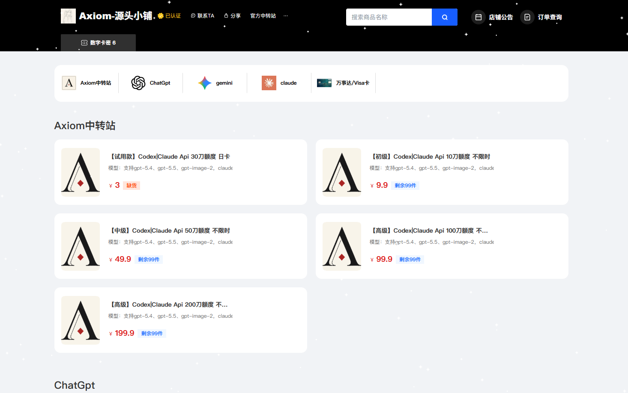The height and width of the screenshot is (393, 628).
Task: Open the 高级 200刀额度 product thumbnail
Action: pyautogui.click(x=81, y=320)
